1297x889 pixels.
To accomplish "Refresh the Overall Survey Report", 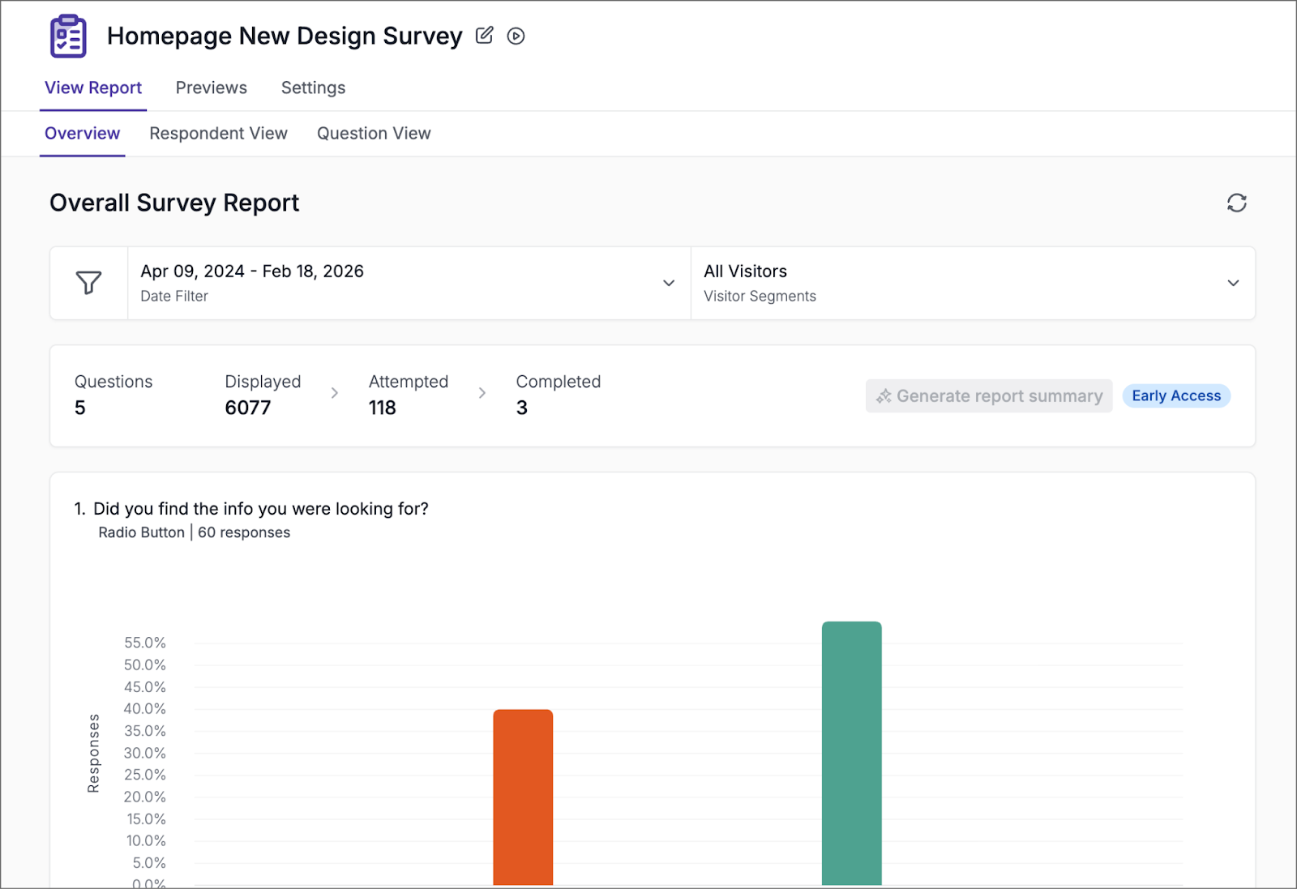I will point(1236,203).
